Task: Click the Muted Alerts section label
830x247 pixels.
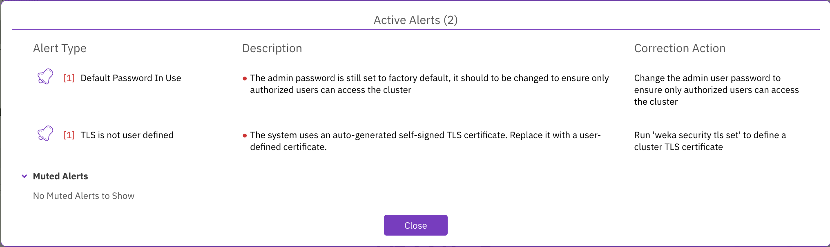Action: click(x=60, y=176)
